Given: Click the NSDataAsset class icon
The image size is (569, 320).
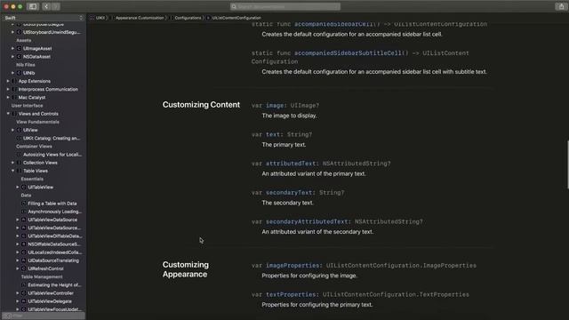Looking at the screenshot, I should pos(19,57).
